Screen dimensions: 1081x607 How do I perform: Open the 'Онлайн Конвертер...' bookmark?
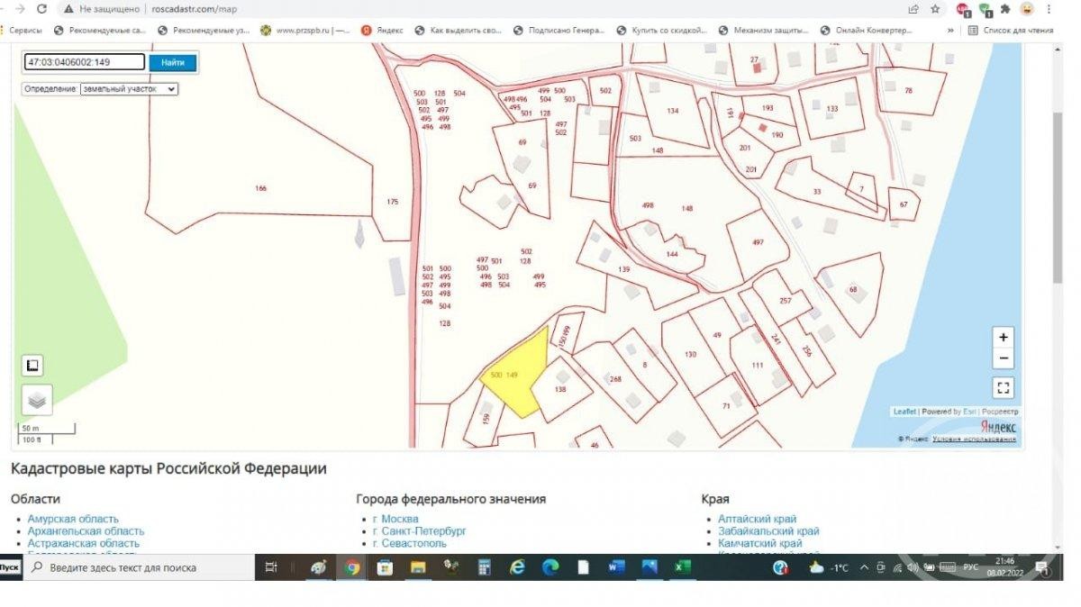click(x=867, y=30)
